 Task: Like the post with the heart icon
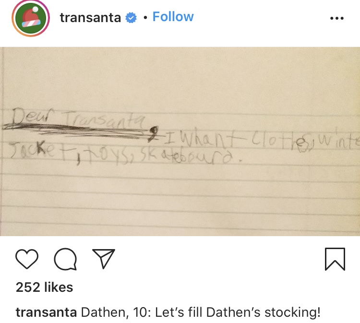tap(27, 259)
